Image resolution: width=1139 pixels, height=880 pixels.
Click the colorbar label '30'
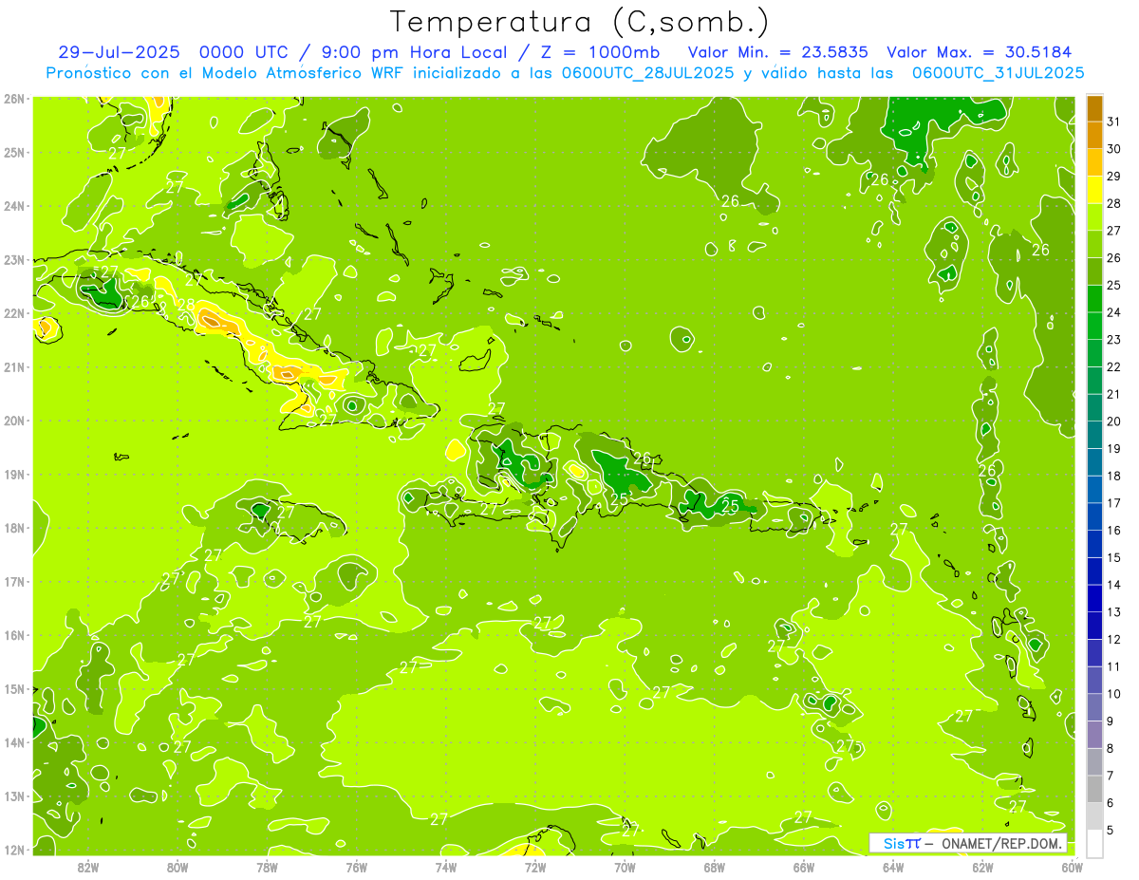click(1113, 149)
